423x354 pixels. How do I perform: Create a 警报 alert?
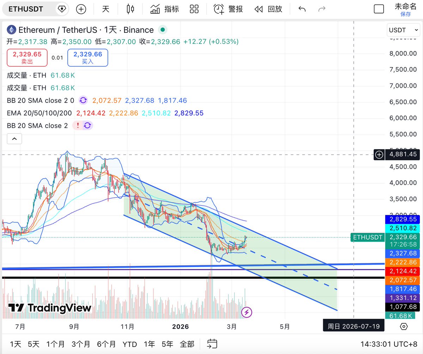tap(228, 9)
